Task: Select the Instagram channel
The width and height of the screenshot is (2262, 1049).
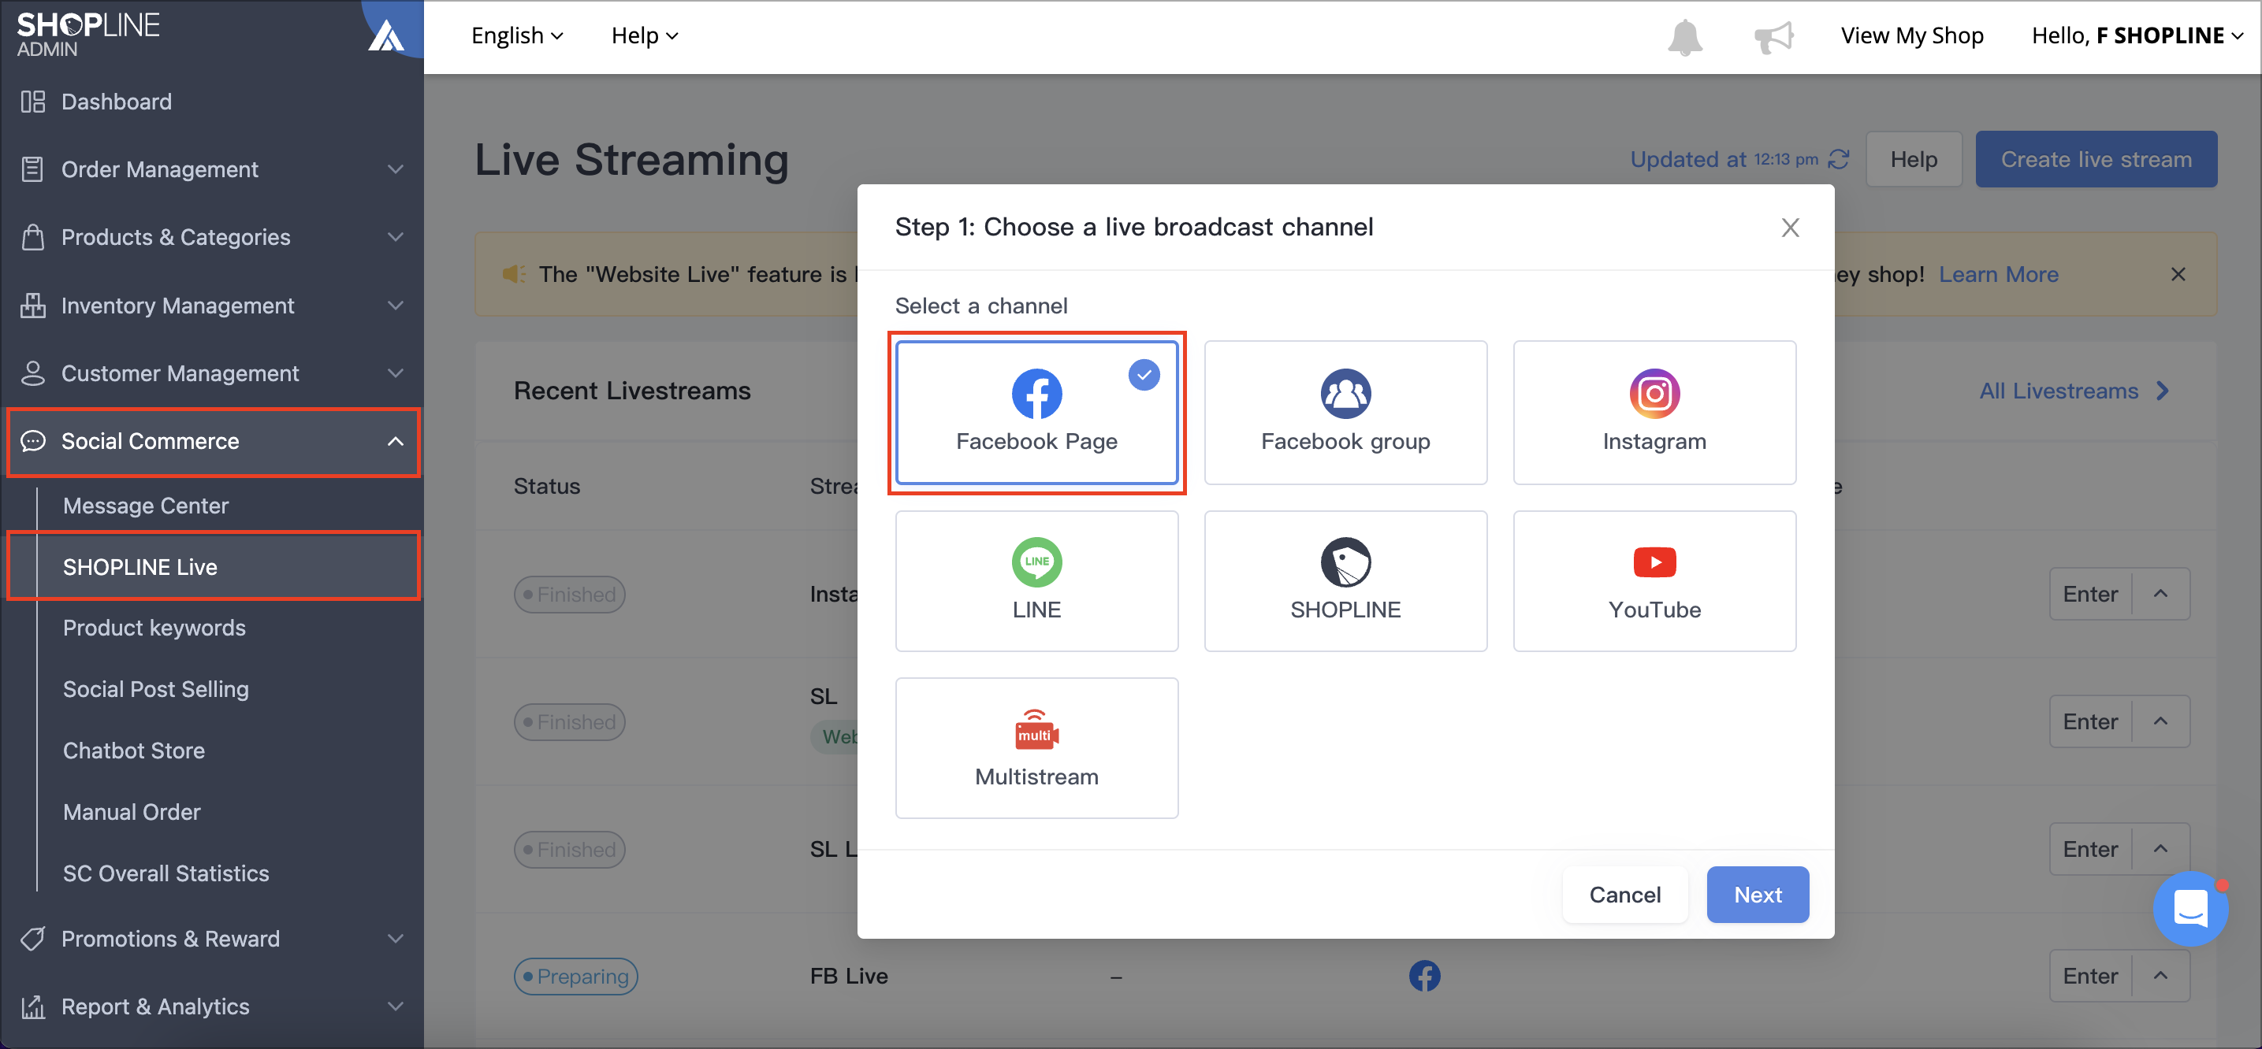Action: click(x=1654, y=412)
